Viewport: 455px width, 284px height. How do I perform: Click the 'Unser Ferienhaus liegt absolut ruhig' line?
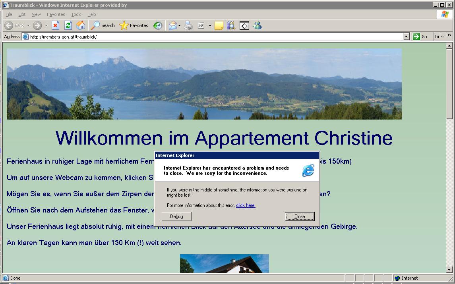[x=182, y=226]
